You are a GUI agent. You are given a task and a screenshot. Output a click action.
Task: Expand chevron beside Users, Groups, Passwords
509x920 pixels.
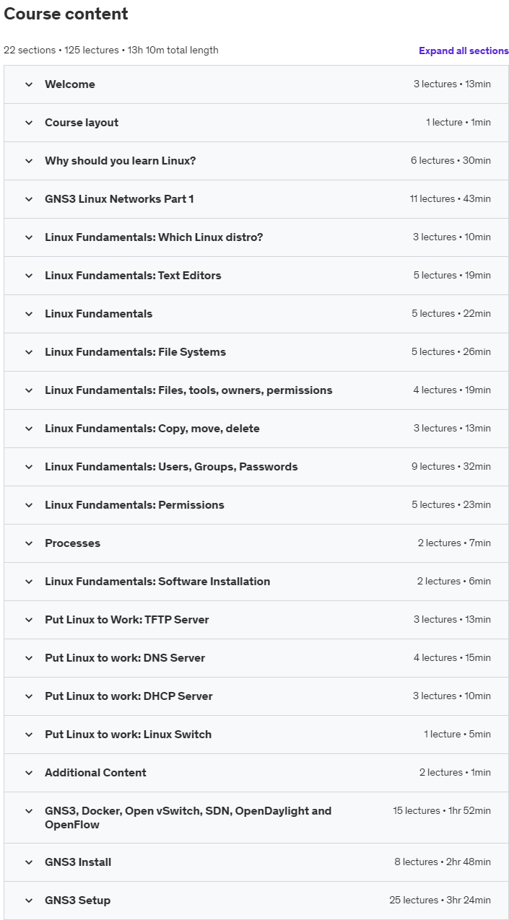29,467
